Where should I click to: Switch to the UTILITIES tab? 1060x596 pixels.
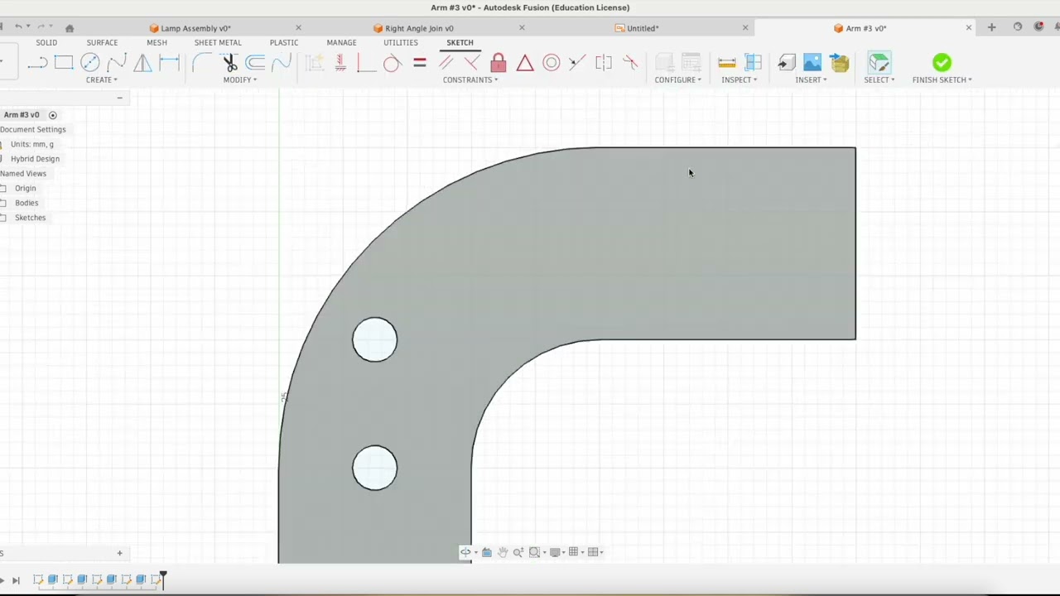click(x=401, y=43)
